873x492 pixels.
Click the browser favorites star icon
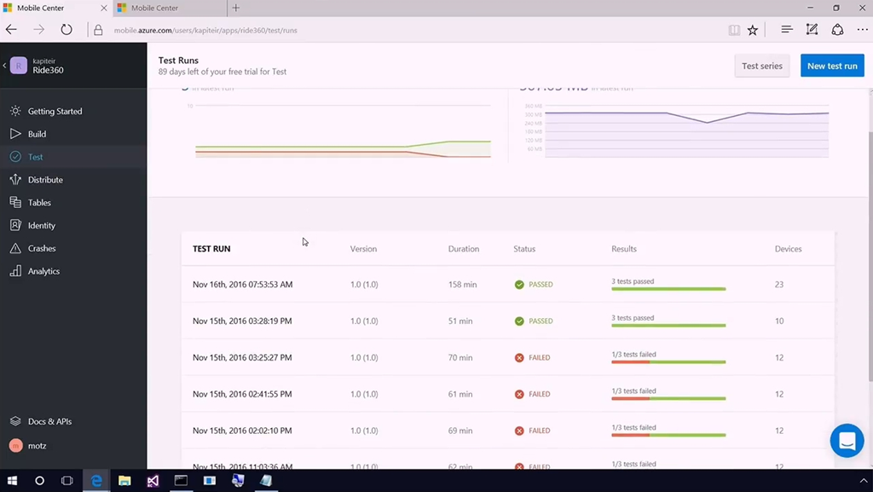tap(753, 30)
